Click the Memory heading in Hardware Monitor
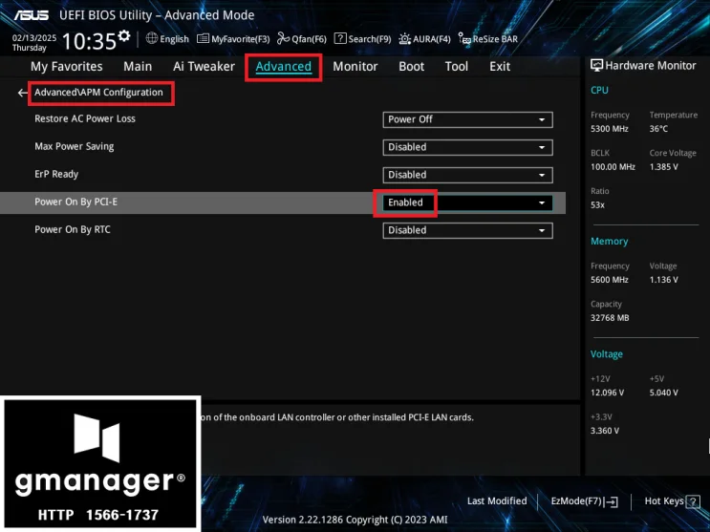 (609, 242)
